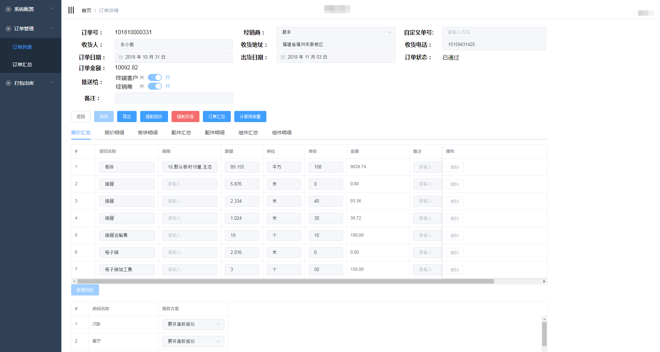Switch to the 板块明细 tab
This screenshot has width=660, height=352.
pyautogui.click(x=147, y=133)
